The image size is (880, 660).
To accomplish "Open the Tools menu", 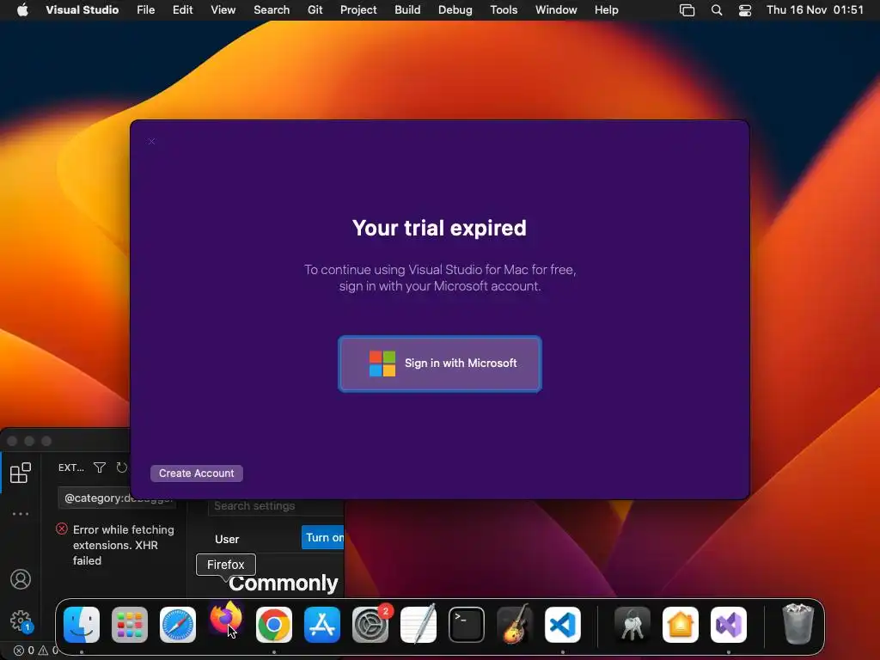I will (504, 9).
